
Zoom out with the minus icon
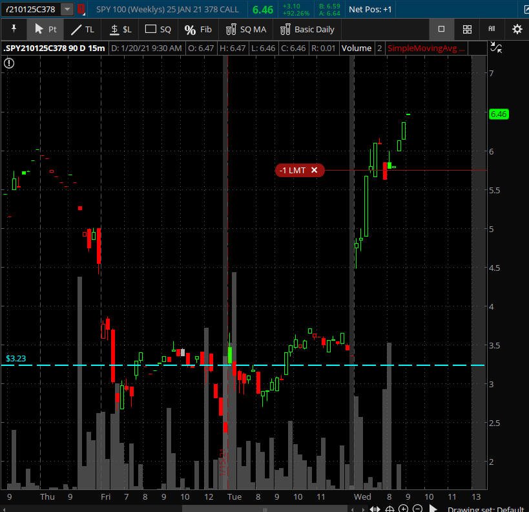417,508
